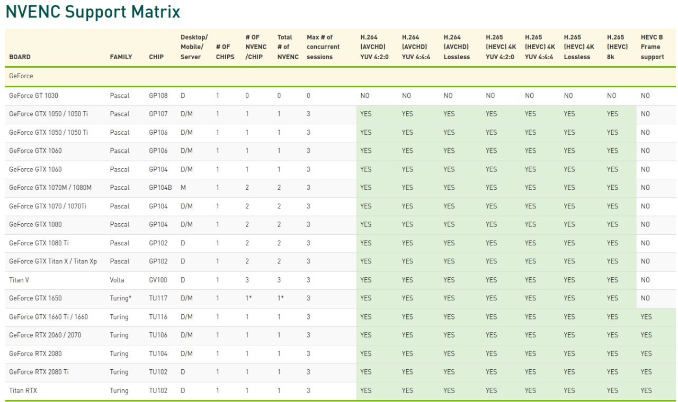This screenshot has width=678, height=402.
Task: Click Max concurrent sessions 0 in GT 1030 row
Action: 308,96
